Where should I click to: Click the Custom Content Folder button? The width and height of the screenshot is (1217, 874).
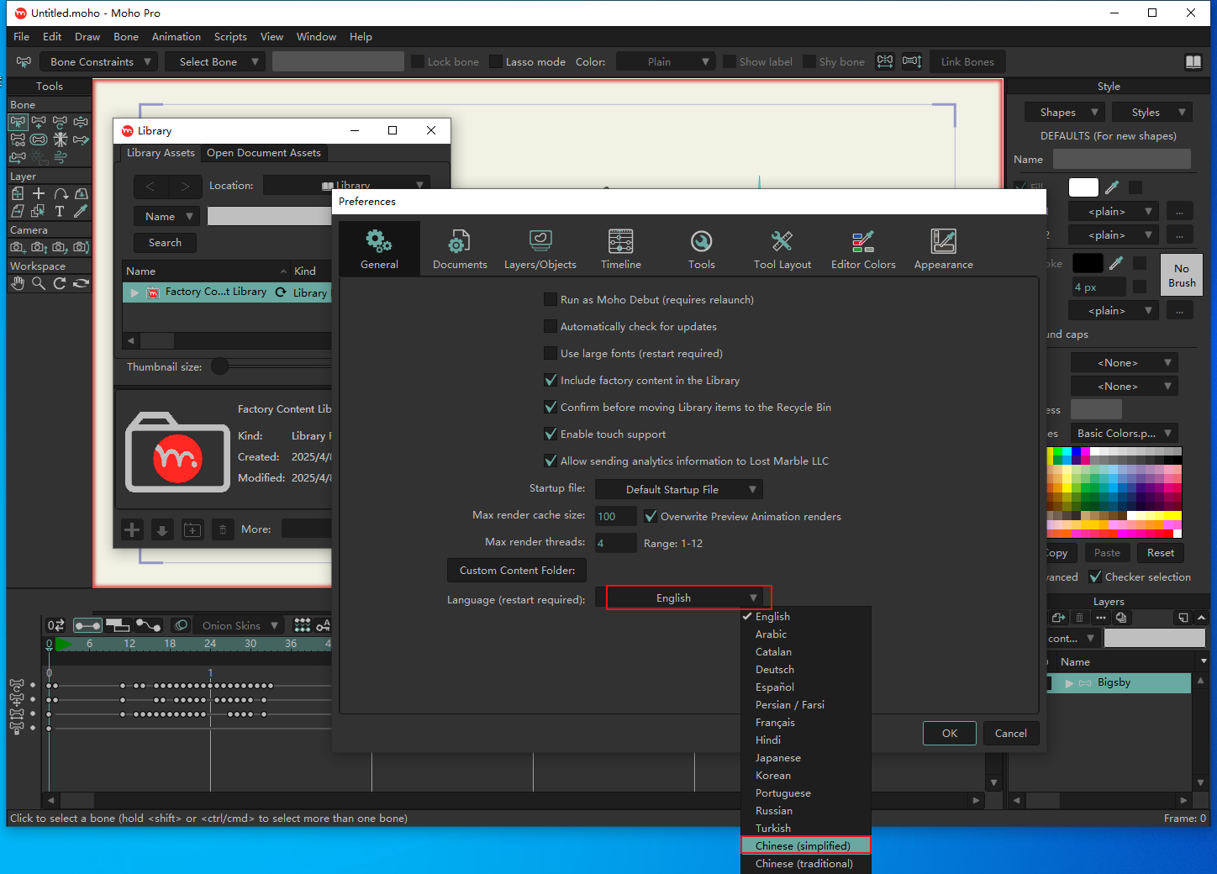pos(517,571)
